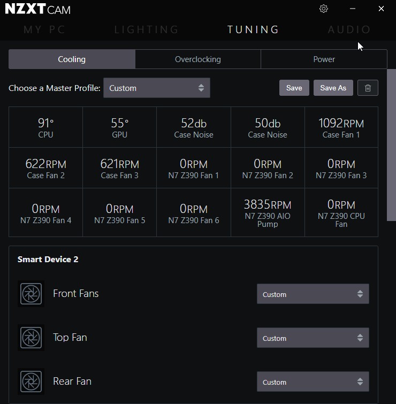
Task: Open the Overclocking sub-tab
Action: point(198,59)
